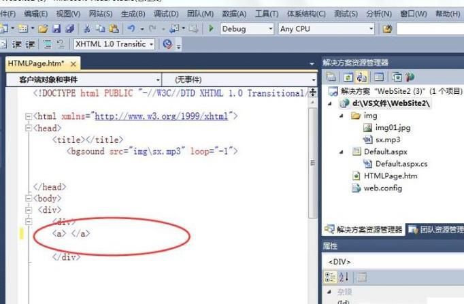Collapse the body tag outlining box
The image size is (464, 304).
pos(28,199)
